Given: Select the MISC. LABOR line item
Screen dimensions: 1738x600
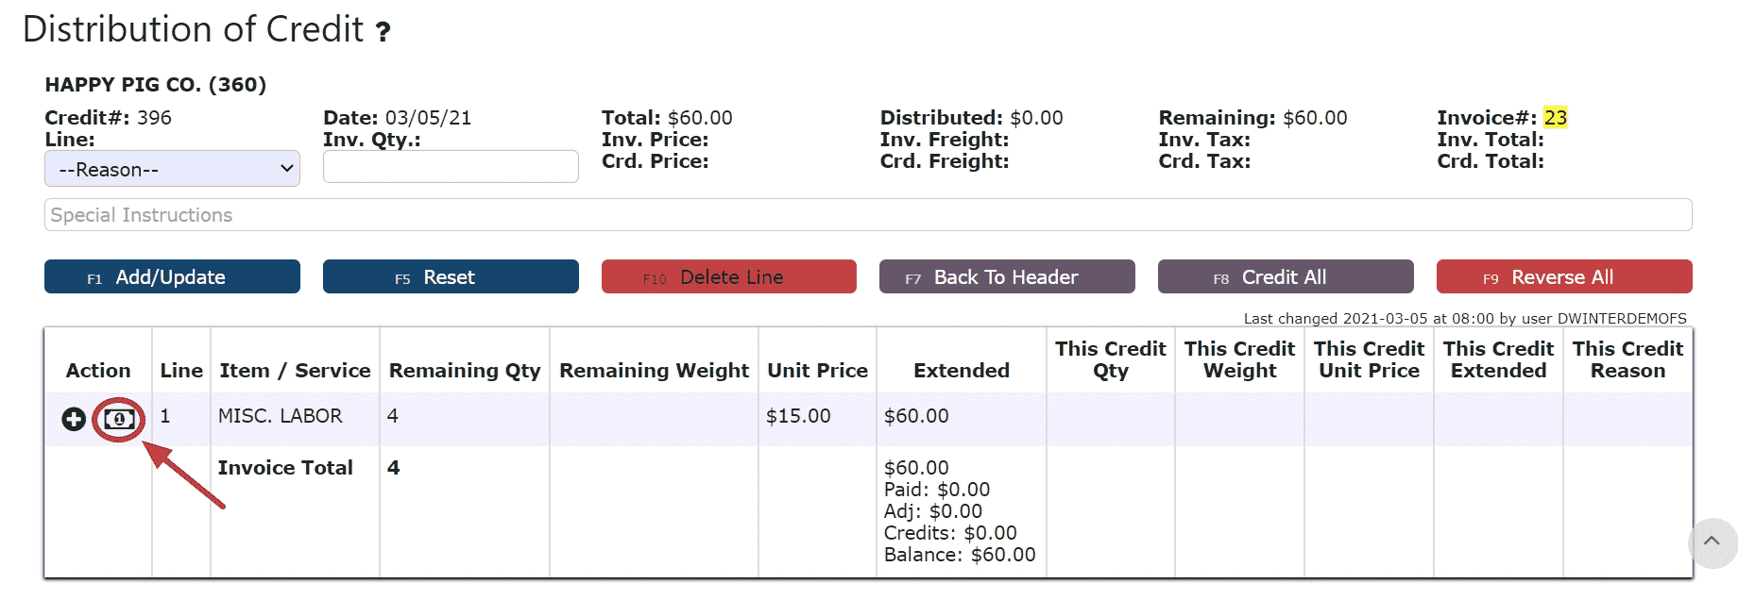Looking at the screenshot, I should (x=281, y=416).
